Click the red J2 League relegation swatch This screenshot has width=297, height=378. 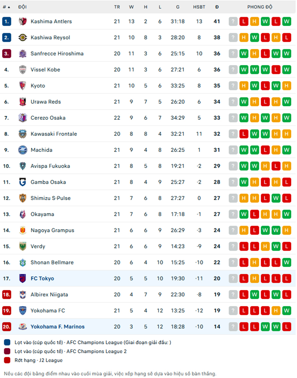click(7, 360)
